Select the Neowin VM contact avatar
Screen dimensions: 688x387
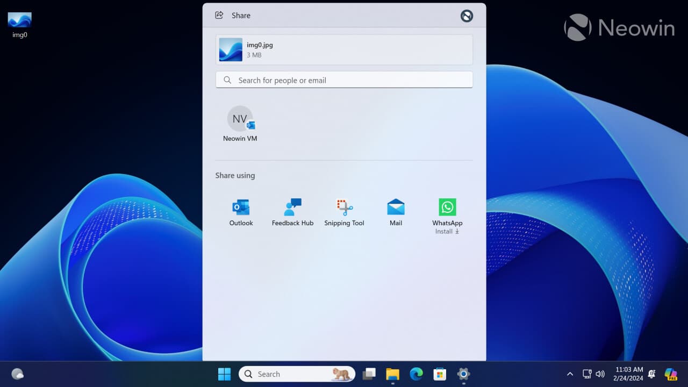240,119
